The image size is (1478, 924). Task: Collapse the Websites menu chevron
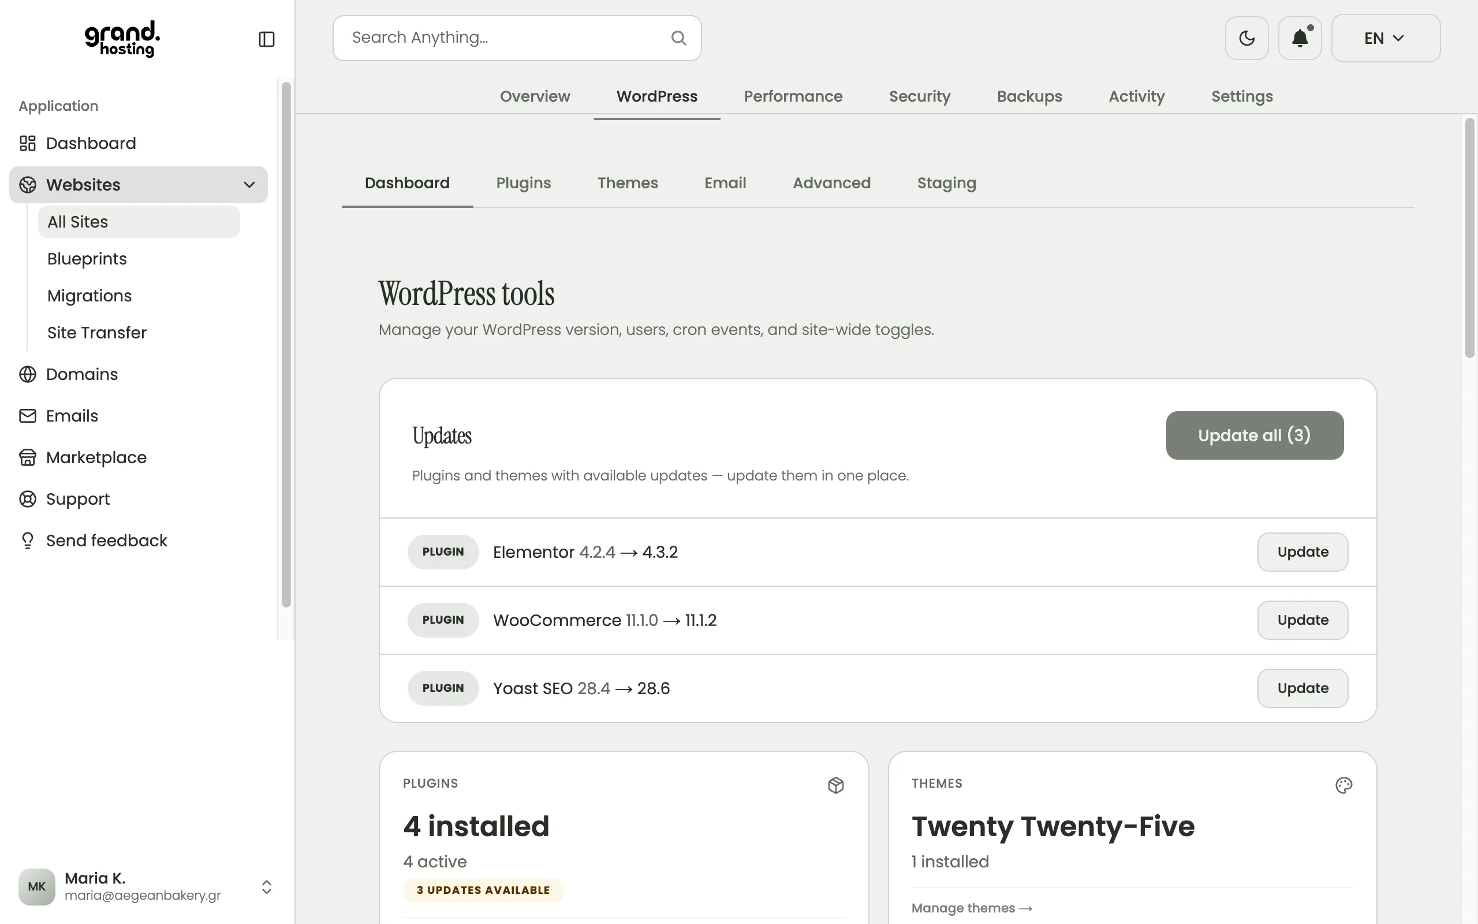249,185
